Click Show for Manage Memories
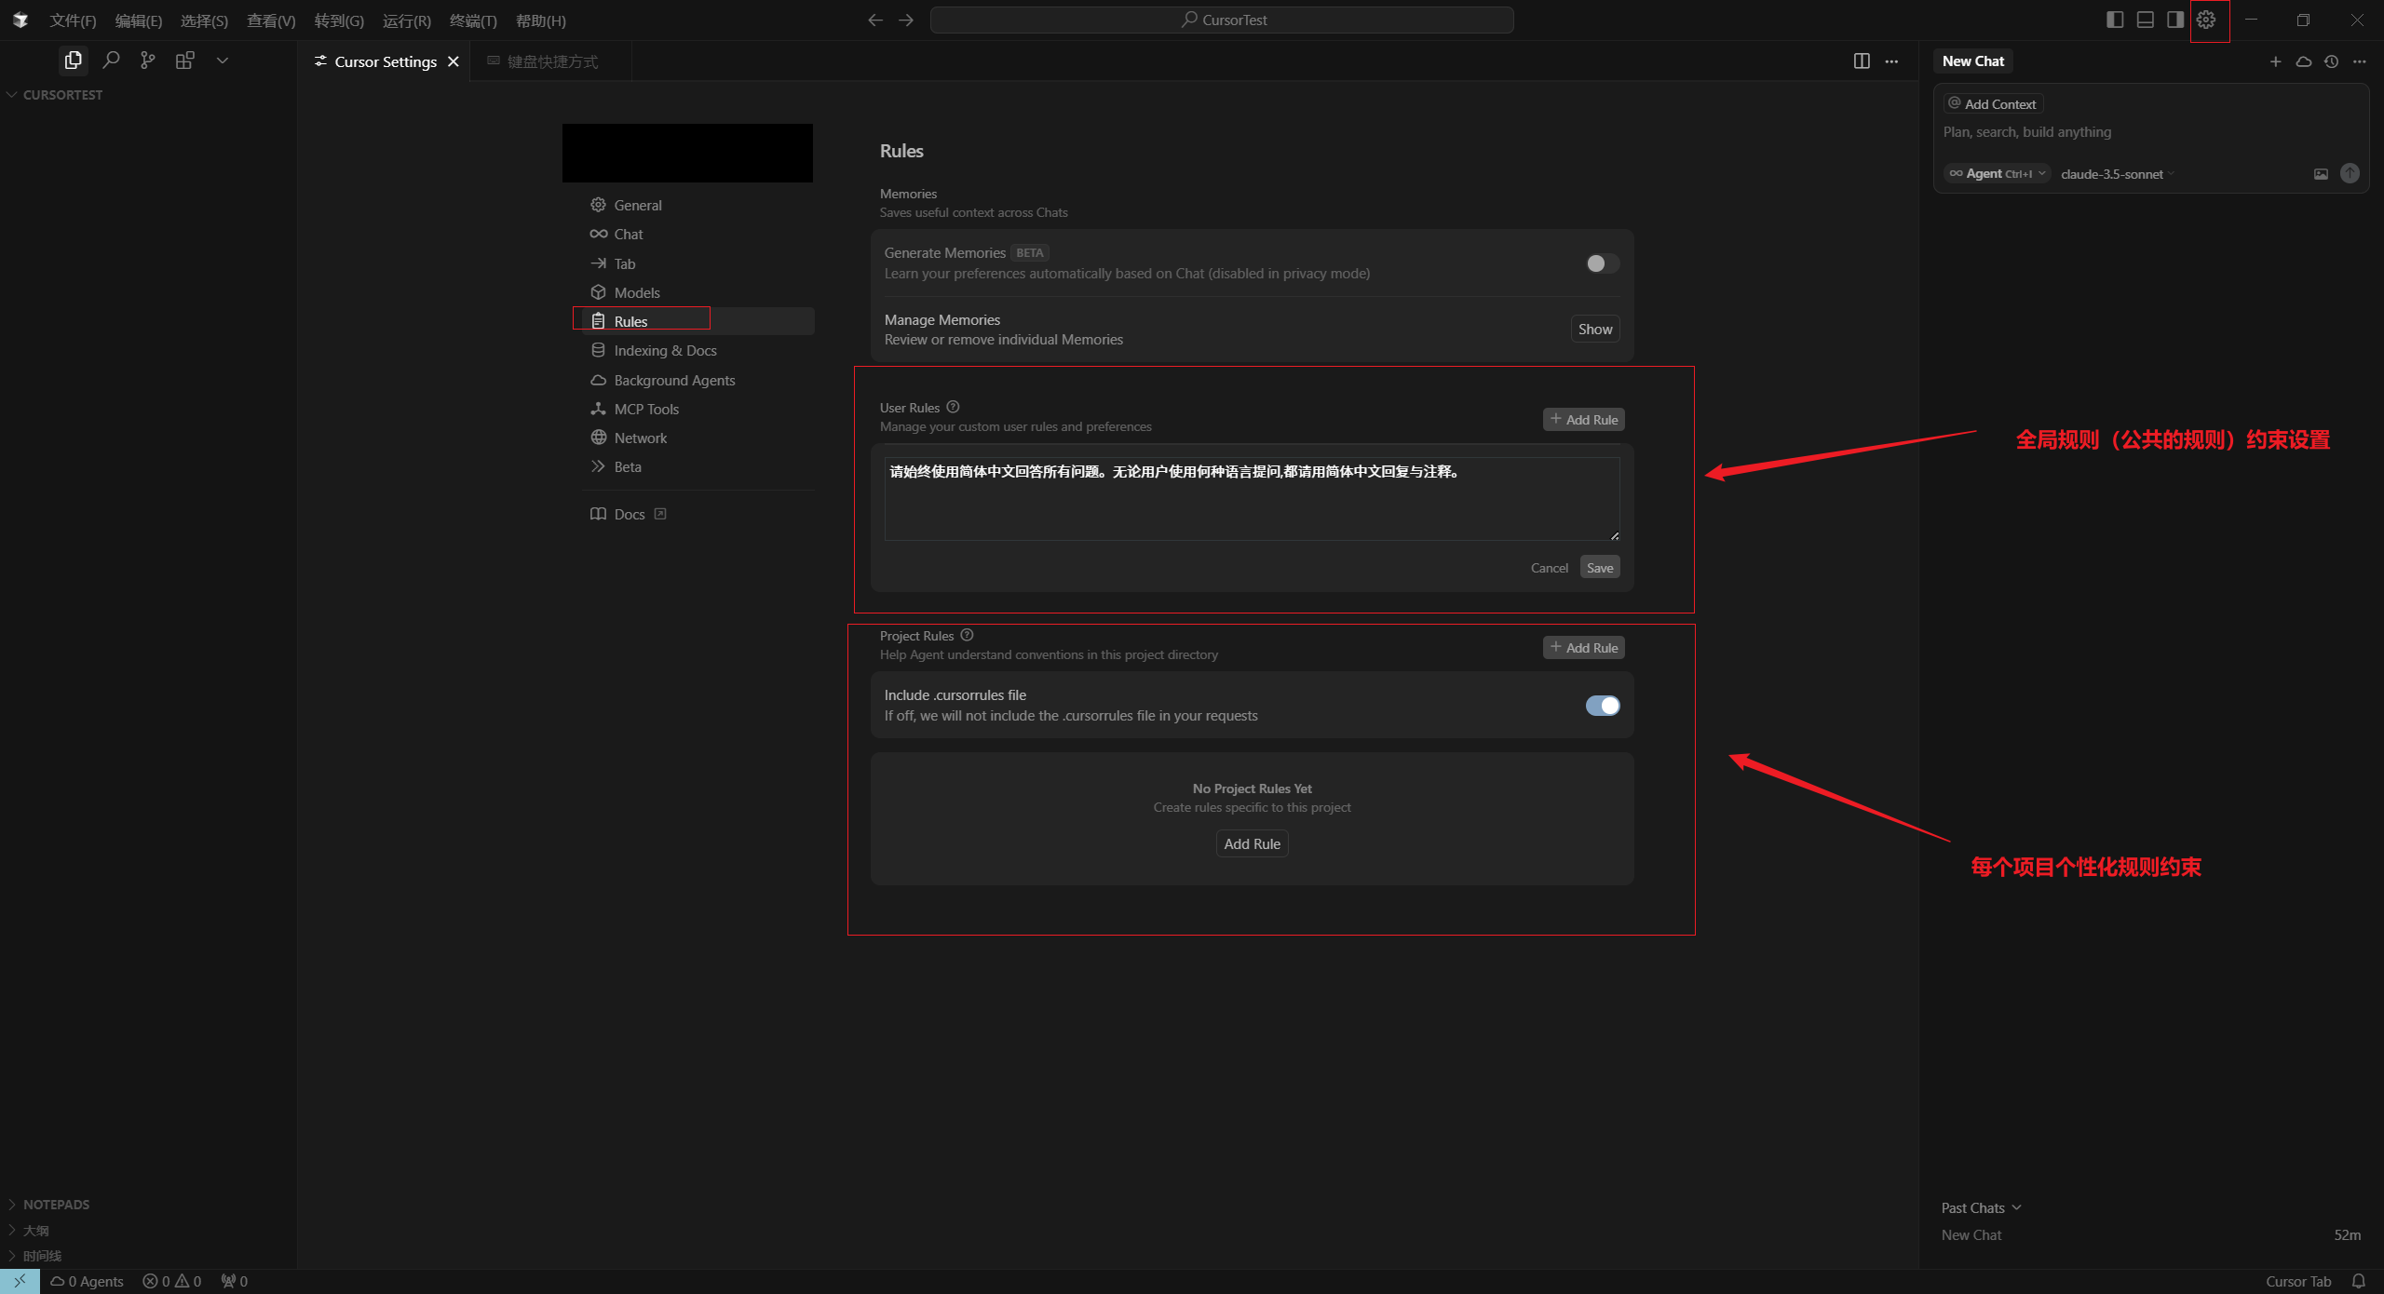Screen dimensions: 2384x1294 click(x=1594, y=329)
